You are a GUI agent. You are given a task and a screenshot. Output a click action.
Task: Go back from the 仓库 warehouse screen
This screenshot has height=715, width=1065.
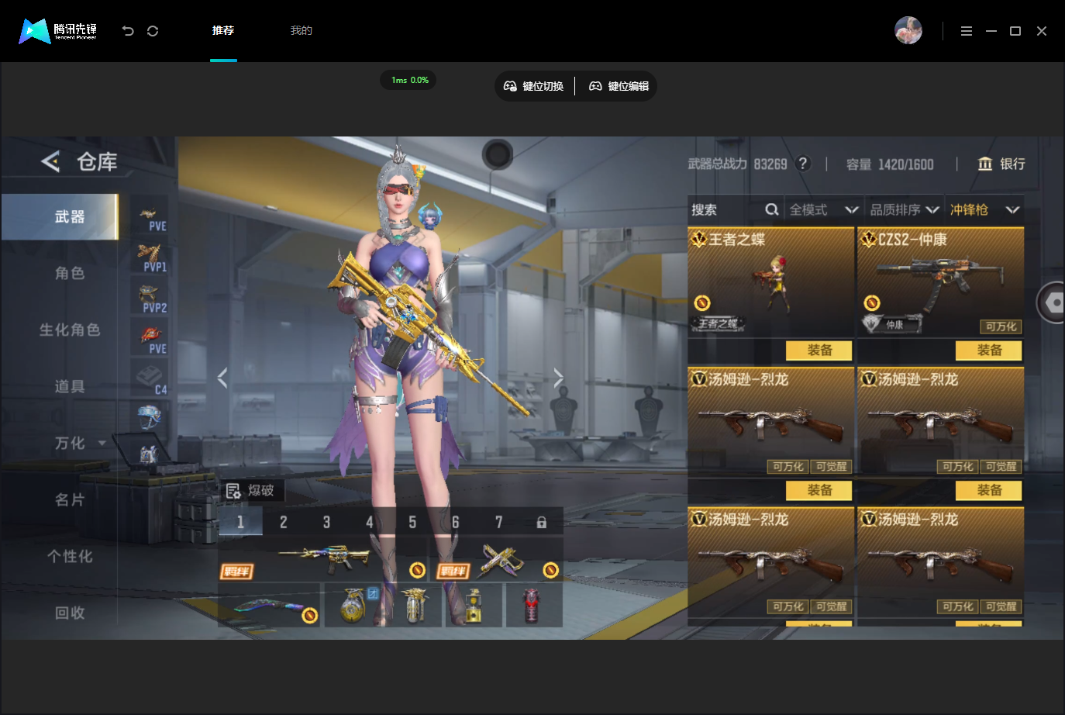(50, 161)
